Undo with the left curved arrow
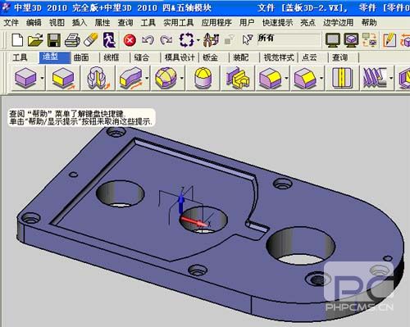The width and height of the screenshot is (410, 327). point(148,40)
